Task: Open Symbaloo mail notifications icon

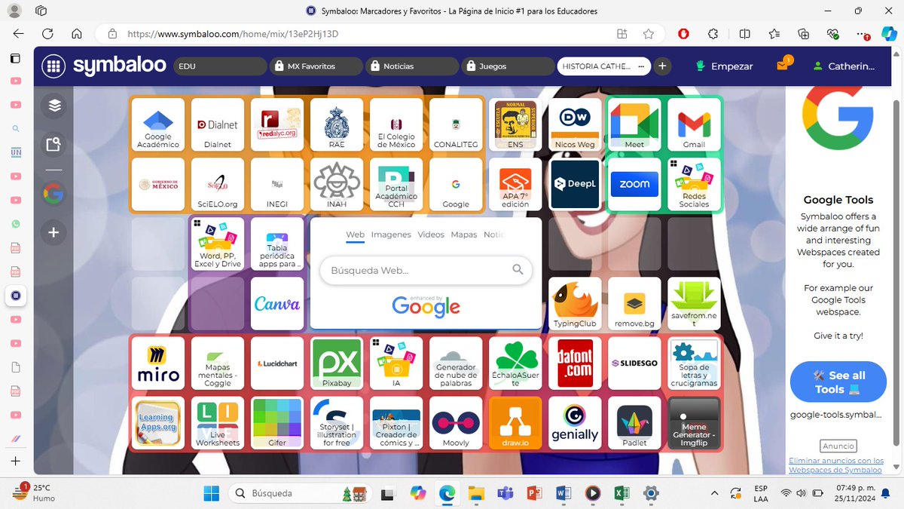Action: point(783,66)
